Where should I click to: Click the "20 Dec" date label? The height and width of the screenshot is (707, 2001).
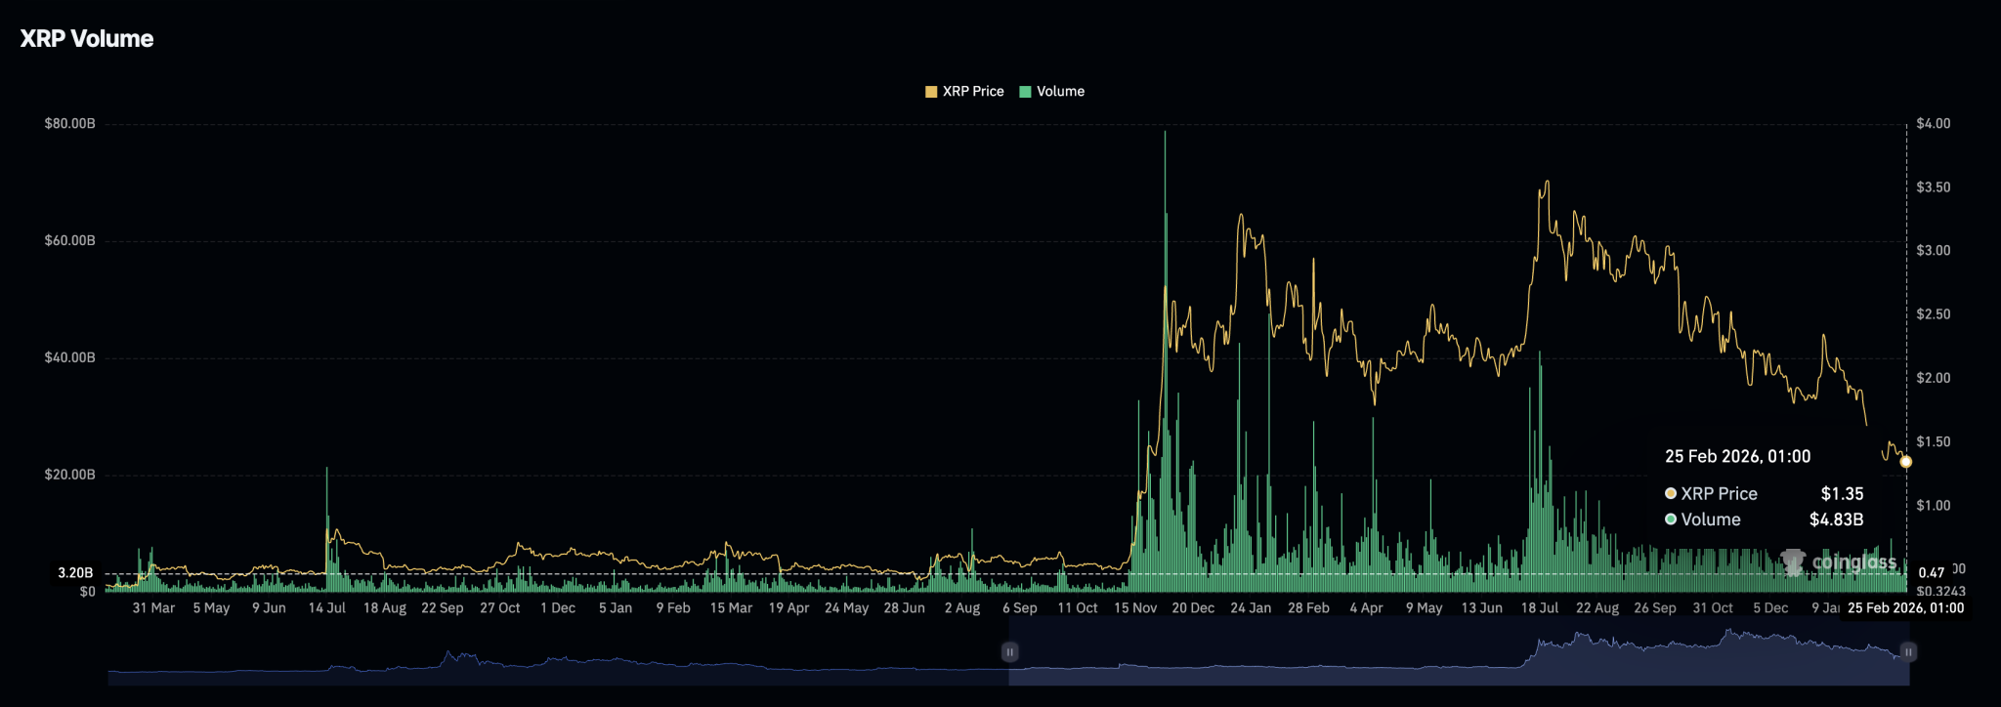(1193, 608)
